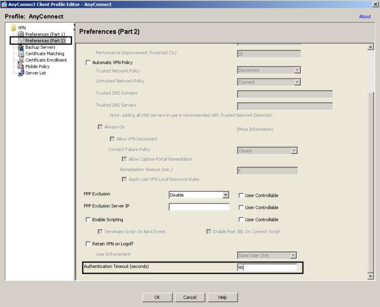This screenshot has height=307, width=380.
Task: Select the VPN root tree node
Action: [x=22, y=28]
